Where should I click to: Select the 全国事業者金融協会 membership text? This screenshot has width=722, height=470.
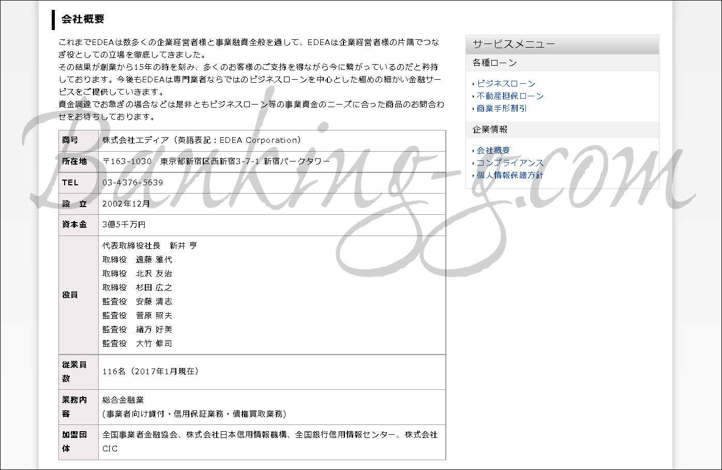tap(269, 442)
